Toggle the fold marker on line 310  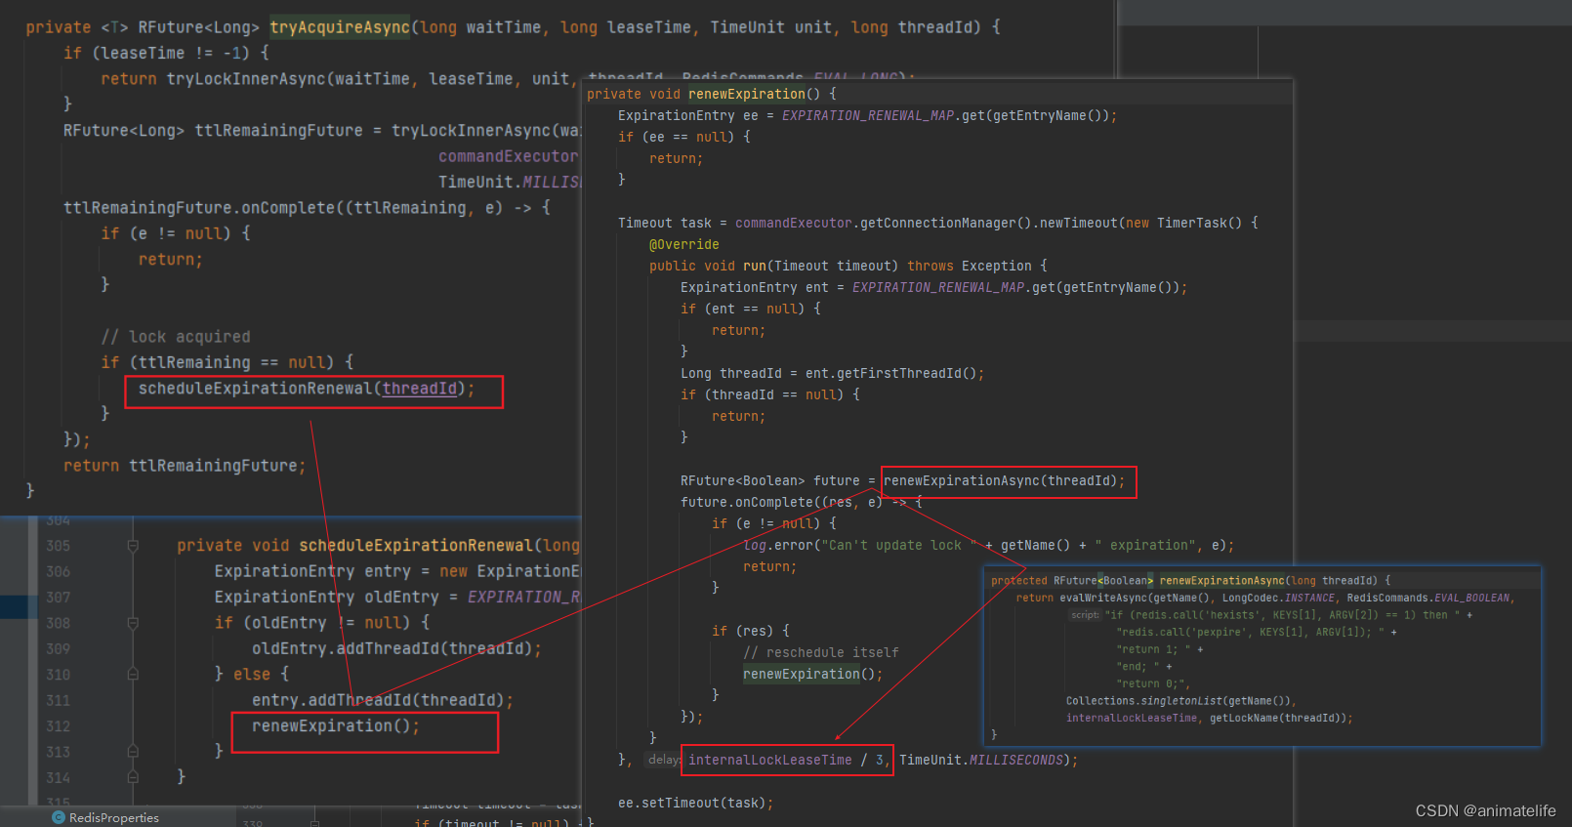click(133, 674)
